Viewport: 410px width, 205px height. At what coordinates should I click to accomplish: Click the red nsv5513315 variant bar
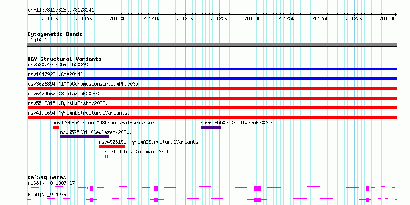coord(212,108)
